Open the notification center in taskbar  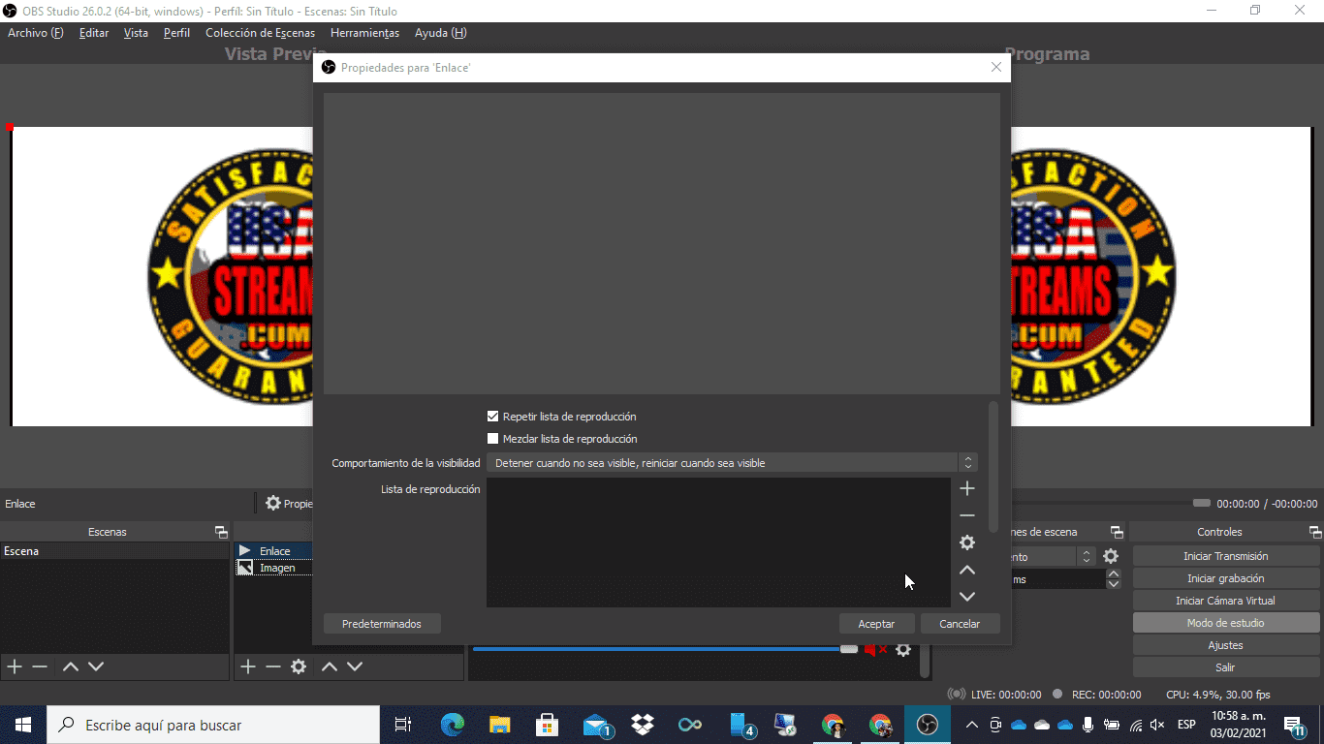click(1294, 725)
